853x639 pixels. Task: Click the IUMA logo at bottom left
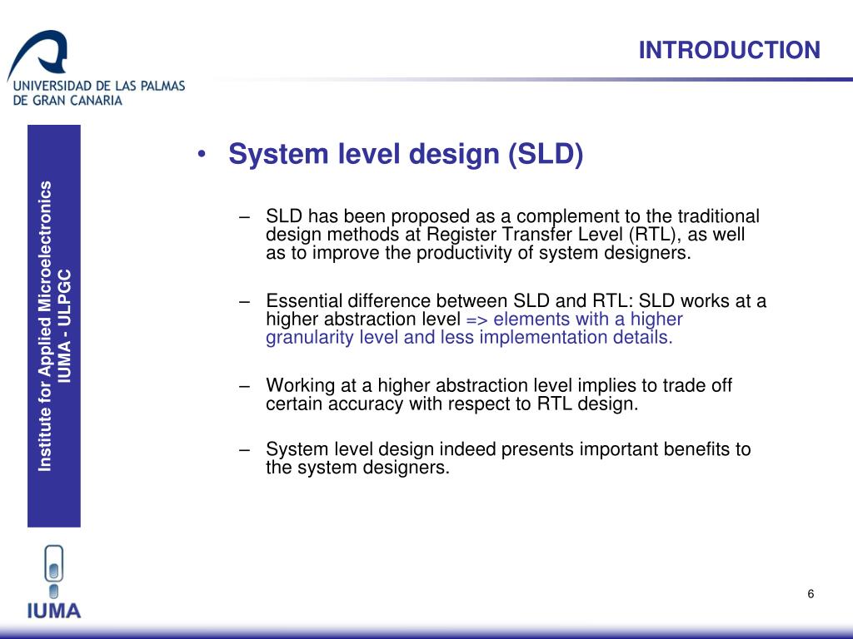(54, 582)
